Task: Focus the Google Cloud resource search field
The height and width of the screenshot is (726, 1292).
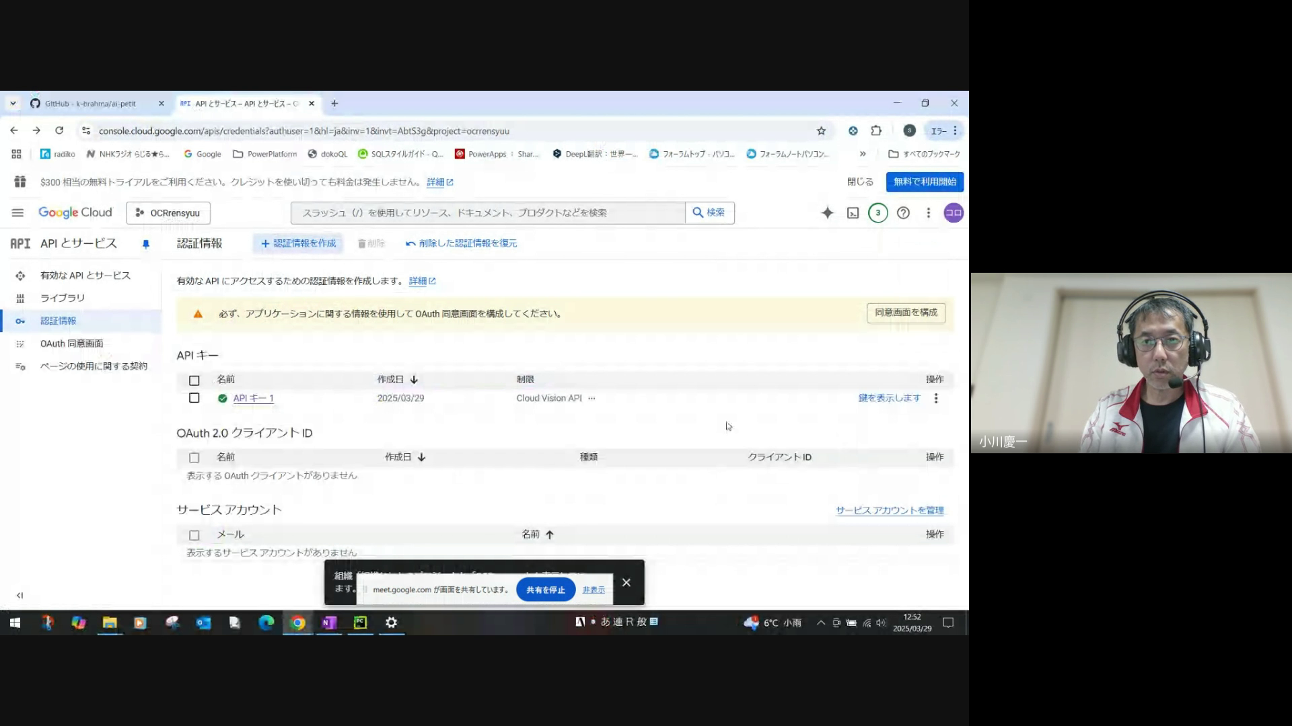Action: click(488, 213)
